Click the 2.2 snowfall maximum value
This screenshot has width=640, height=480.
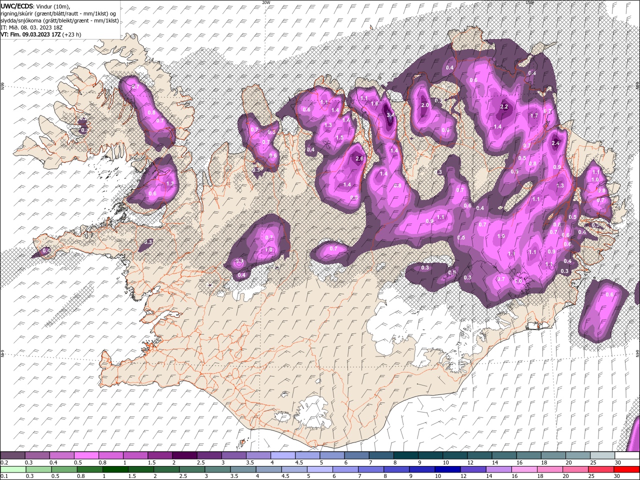(x=504, y=106)
